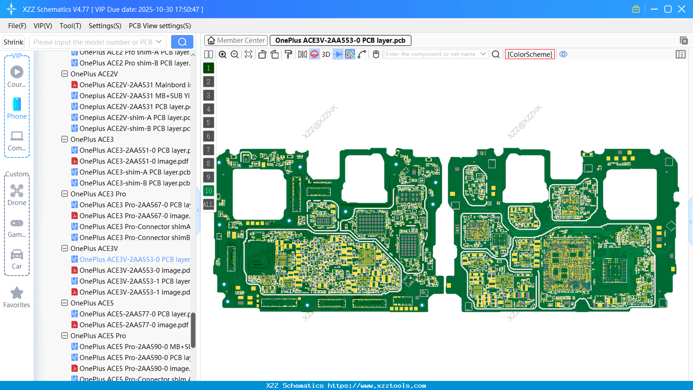The height and width of the screenshot is (390, 693).
Task: Open the ColorScheme picker
Action: (529, 54)
